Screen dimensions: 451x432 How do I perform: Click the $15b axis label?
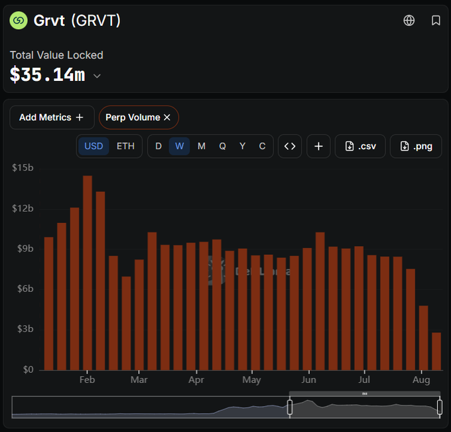coord(23,167)
